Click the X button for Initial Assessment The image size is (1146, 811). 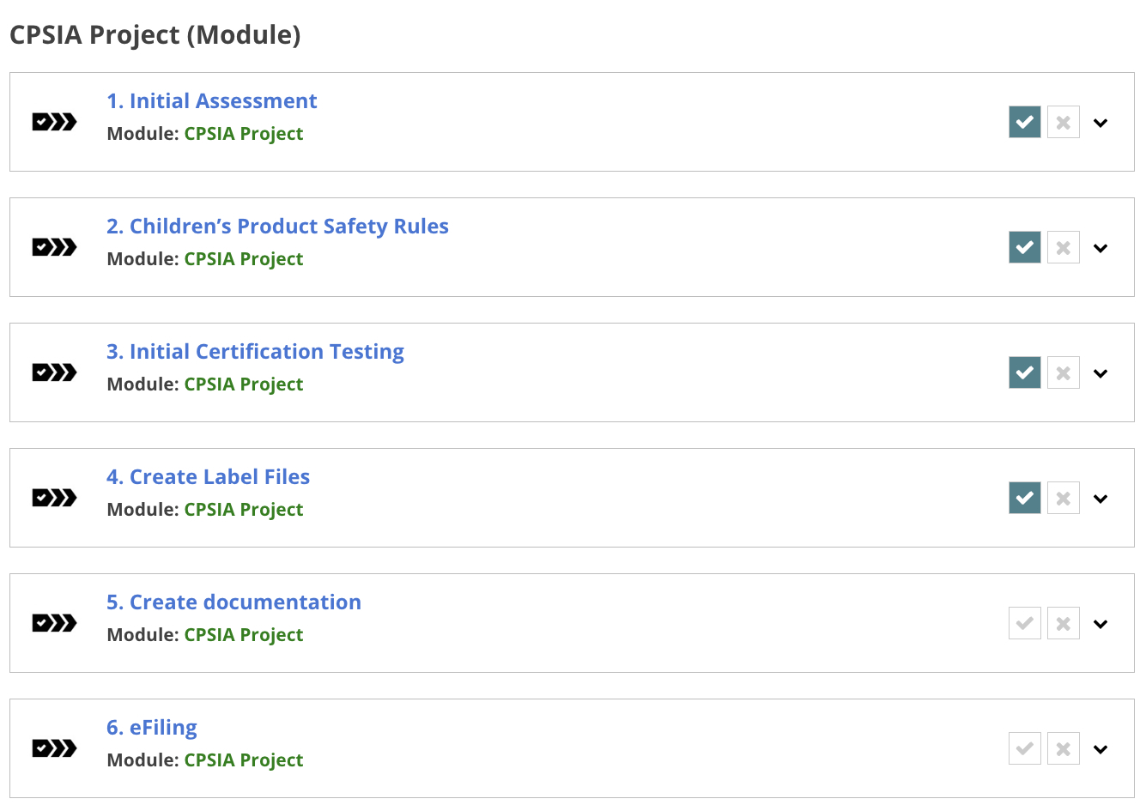tap(1064, 122)
